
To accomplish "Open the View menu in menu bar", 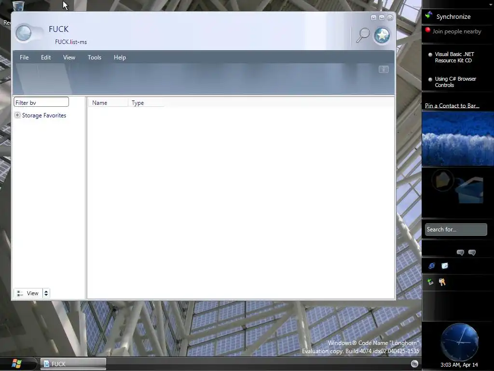I will pos(69,57).
